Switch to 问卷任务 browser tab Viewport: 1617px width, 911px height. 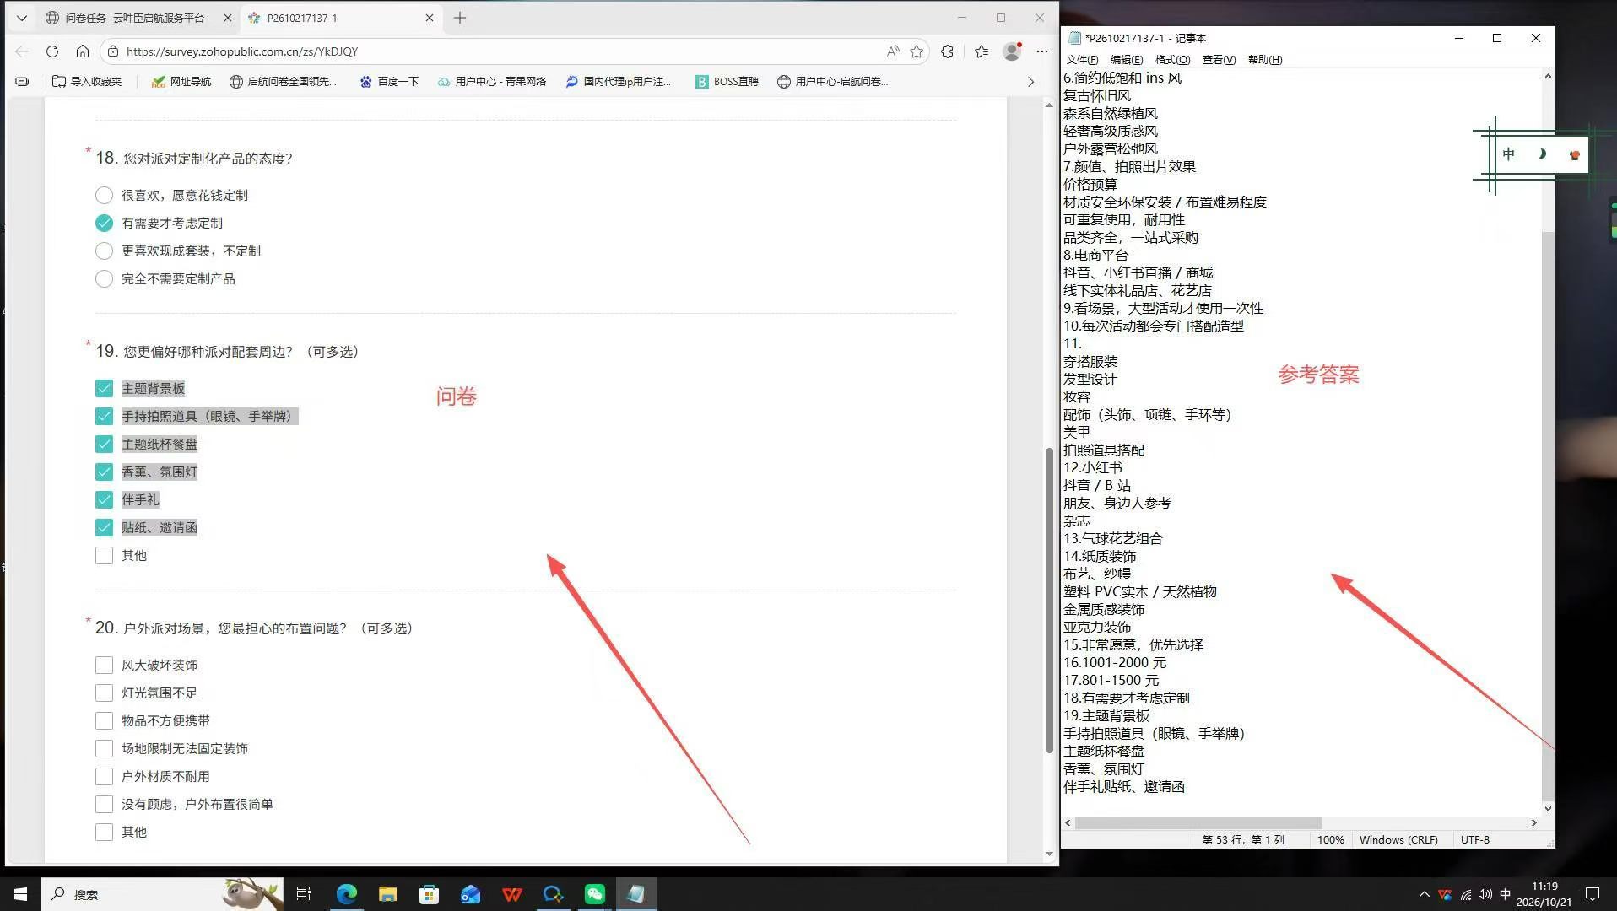click(135, 18)
